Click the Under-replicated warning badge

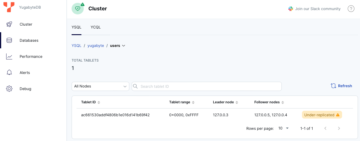322,115
